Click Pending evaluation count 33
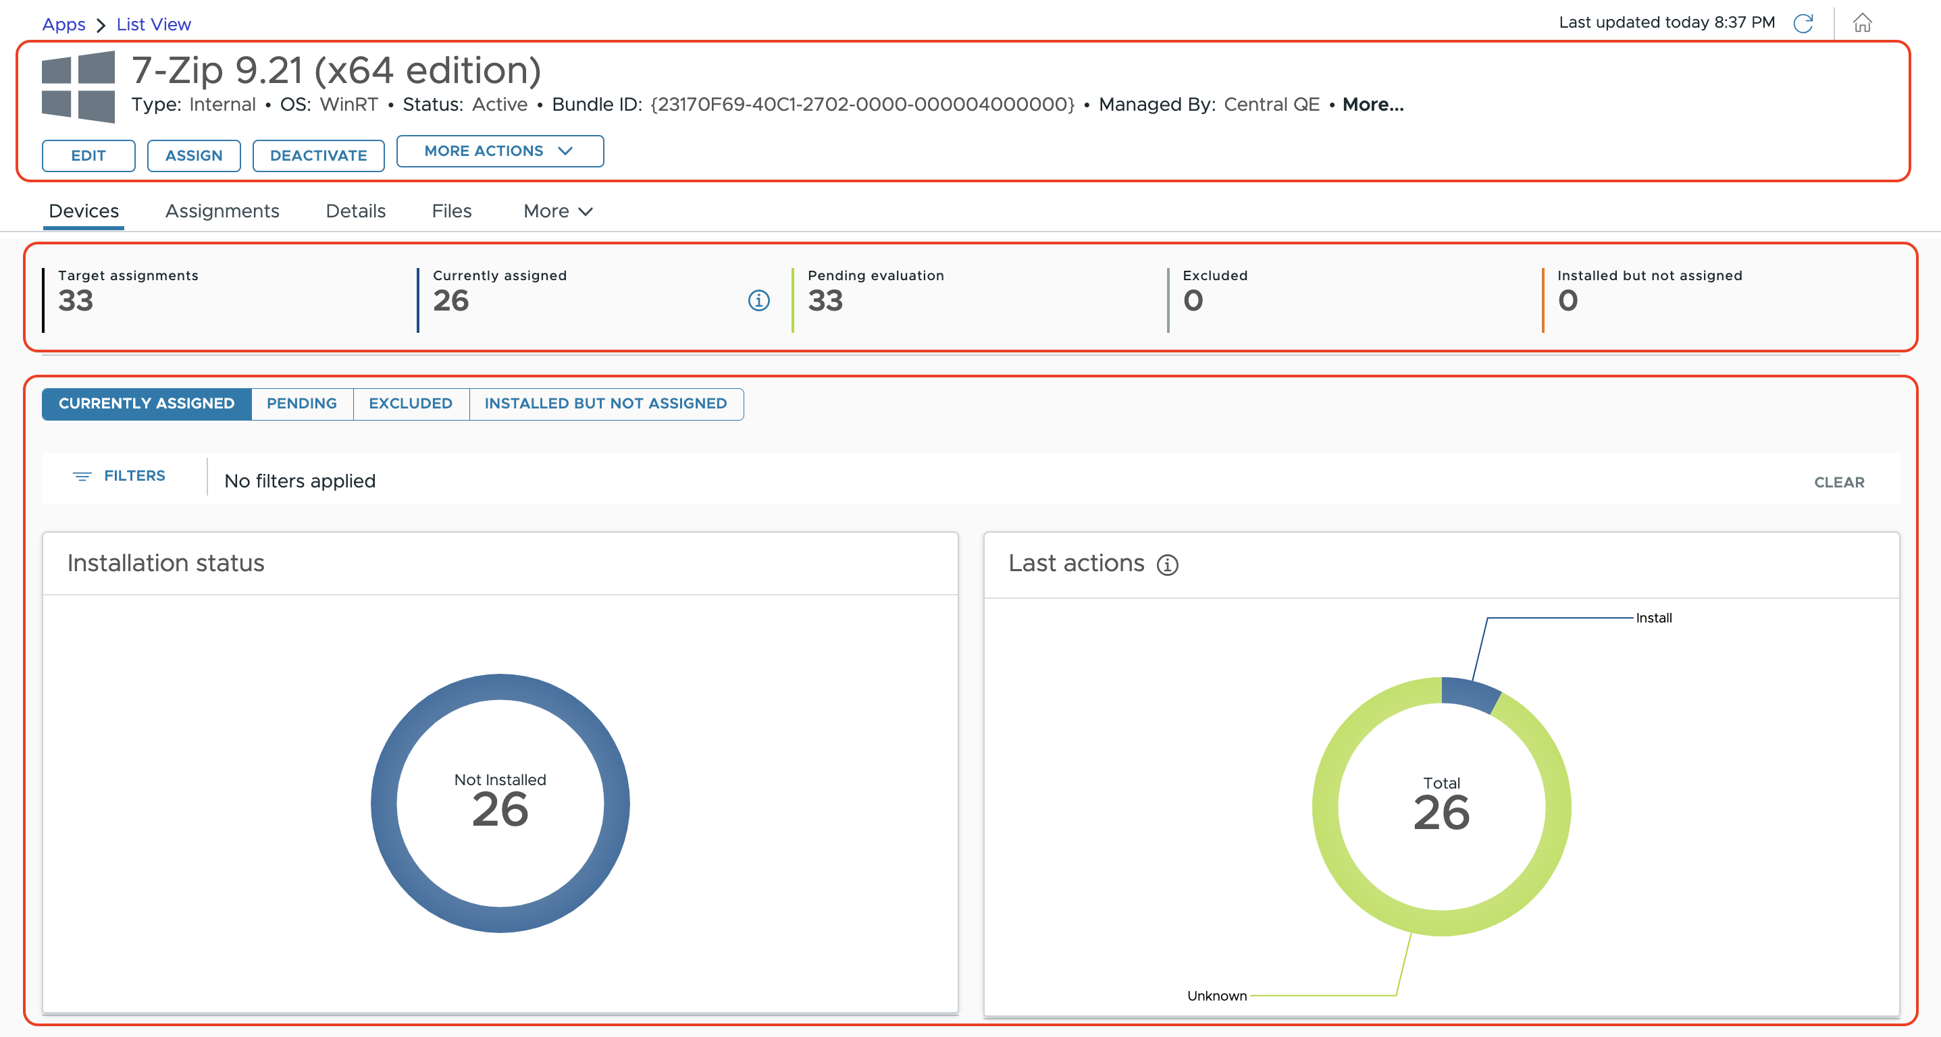The height and width of the screenshot is (1037, 1941). [825, 301]
